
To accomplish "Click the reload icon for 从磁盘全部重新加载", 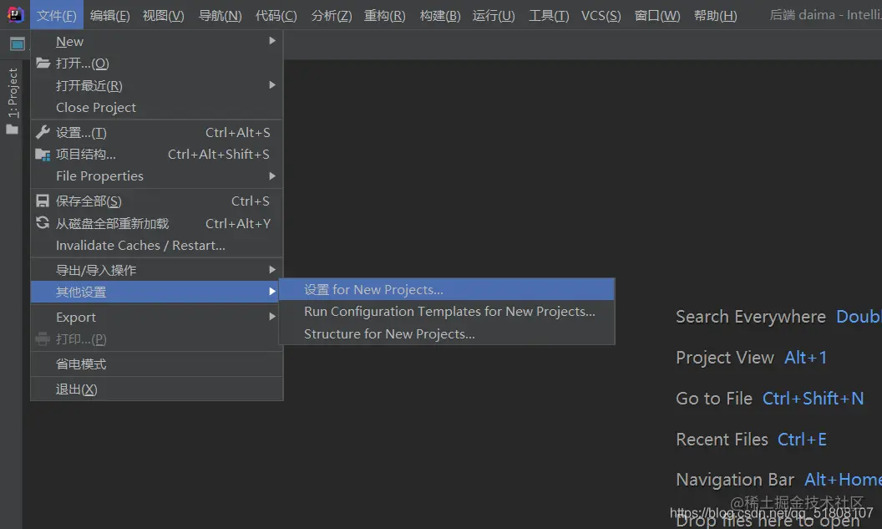I will [43, 223].
